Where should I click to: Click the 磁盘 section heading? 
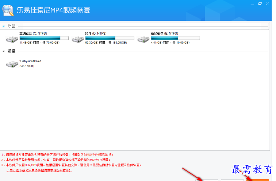click(11, 51)
